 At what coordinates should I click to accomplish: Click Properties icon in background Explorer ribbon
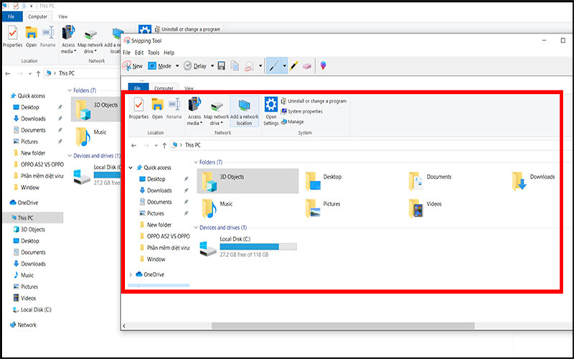[12, 37]
